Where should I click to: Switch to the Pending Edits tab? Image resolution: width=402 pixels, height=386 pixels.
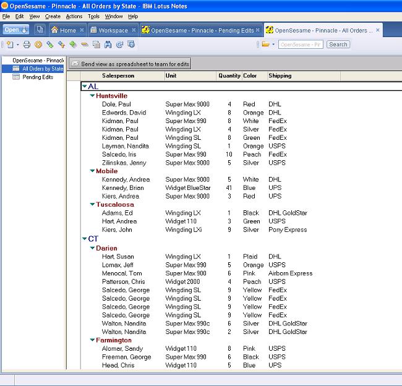point(200,30)
